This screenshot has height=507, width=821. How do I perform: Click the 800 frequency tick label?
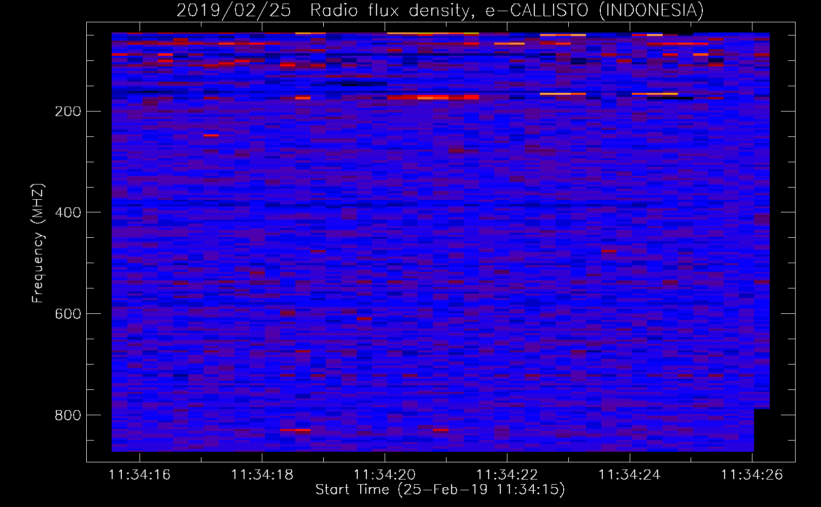click(x=68, y=415)
